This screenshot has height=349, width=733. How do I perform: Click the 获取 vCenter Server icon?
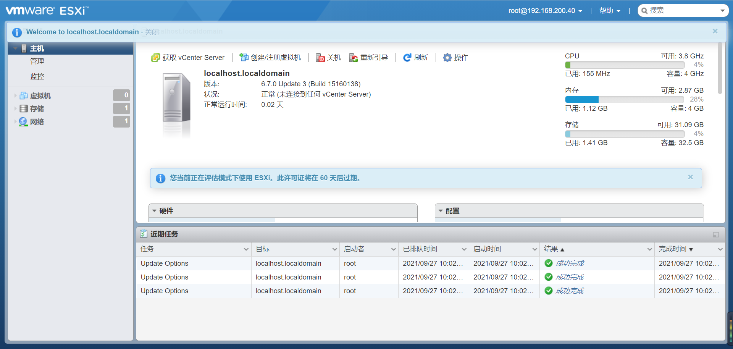[x=155, y=58]
